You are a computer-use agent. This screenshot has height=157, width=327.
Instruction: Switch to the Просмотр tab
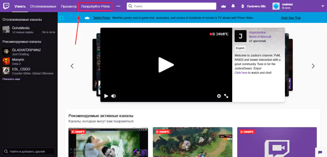tap(69, 7)
